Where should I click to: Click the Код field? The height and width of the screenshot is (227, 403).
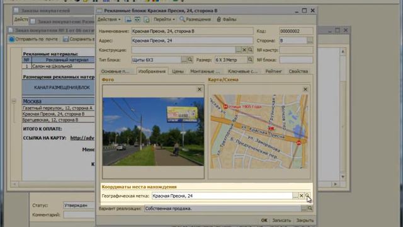296,31
